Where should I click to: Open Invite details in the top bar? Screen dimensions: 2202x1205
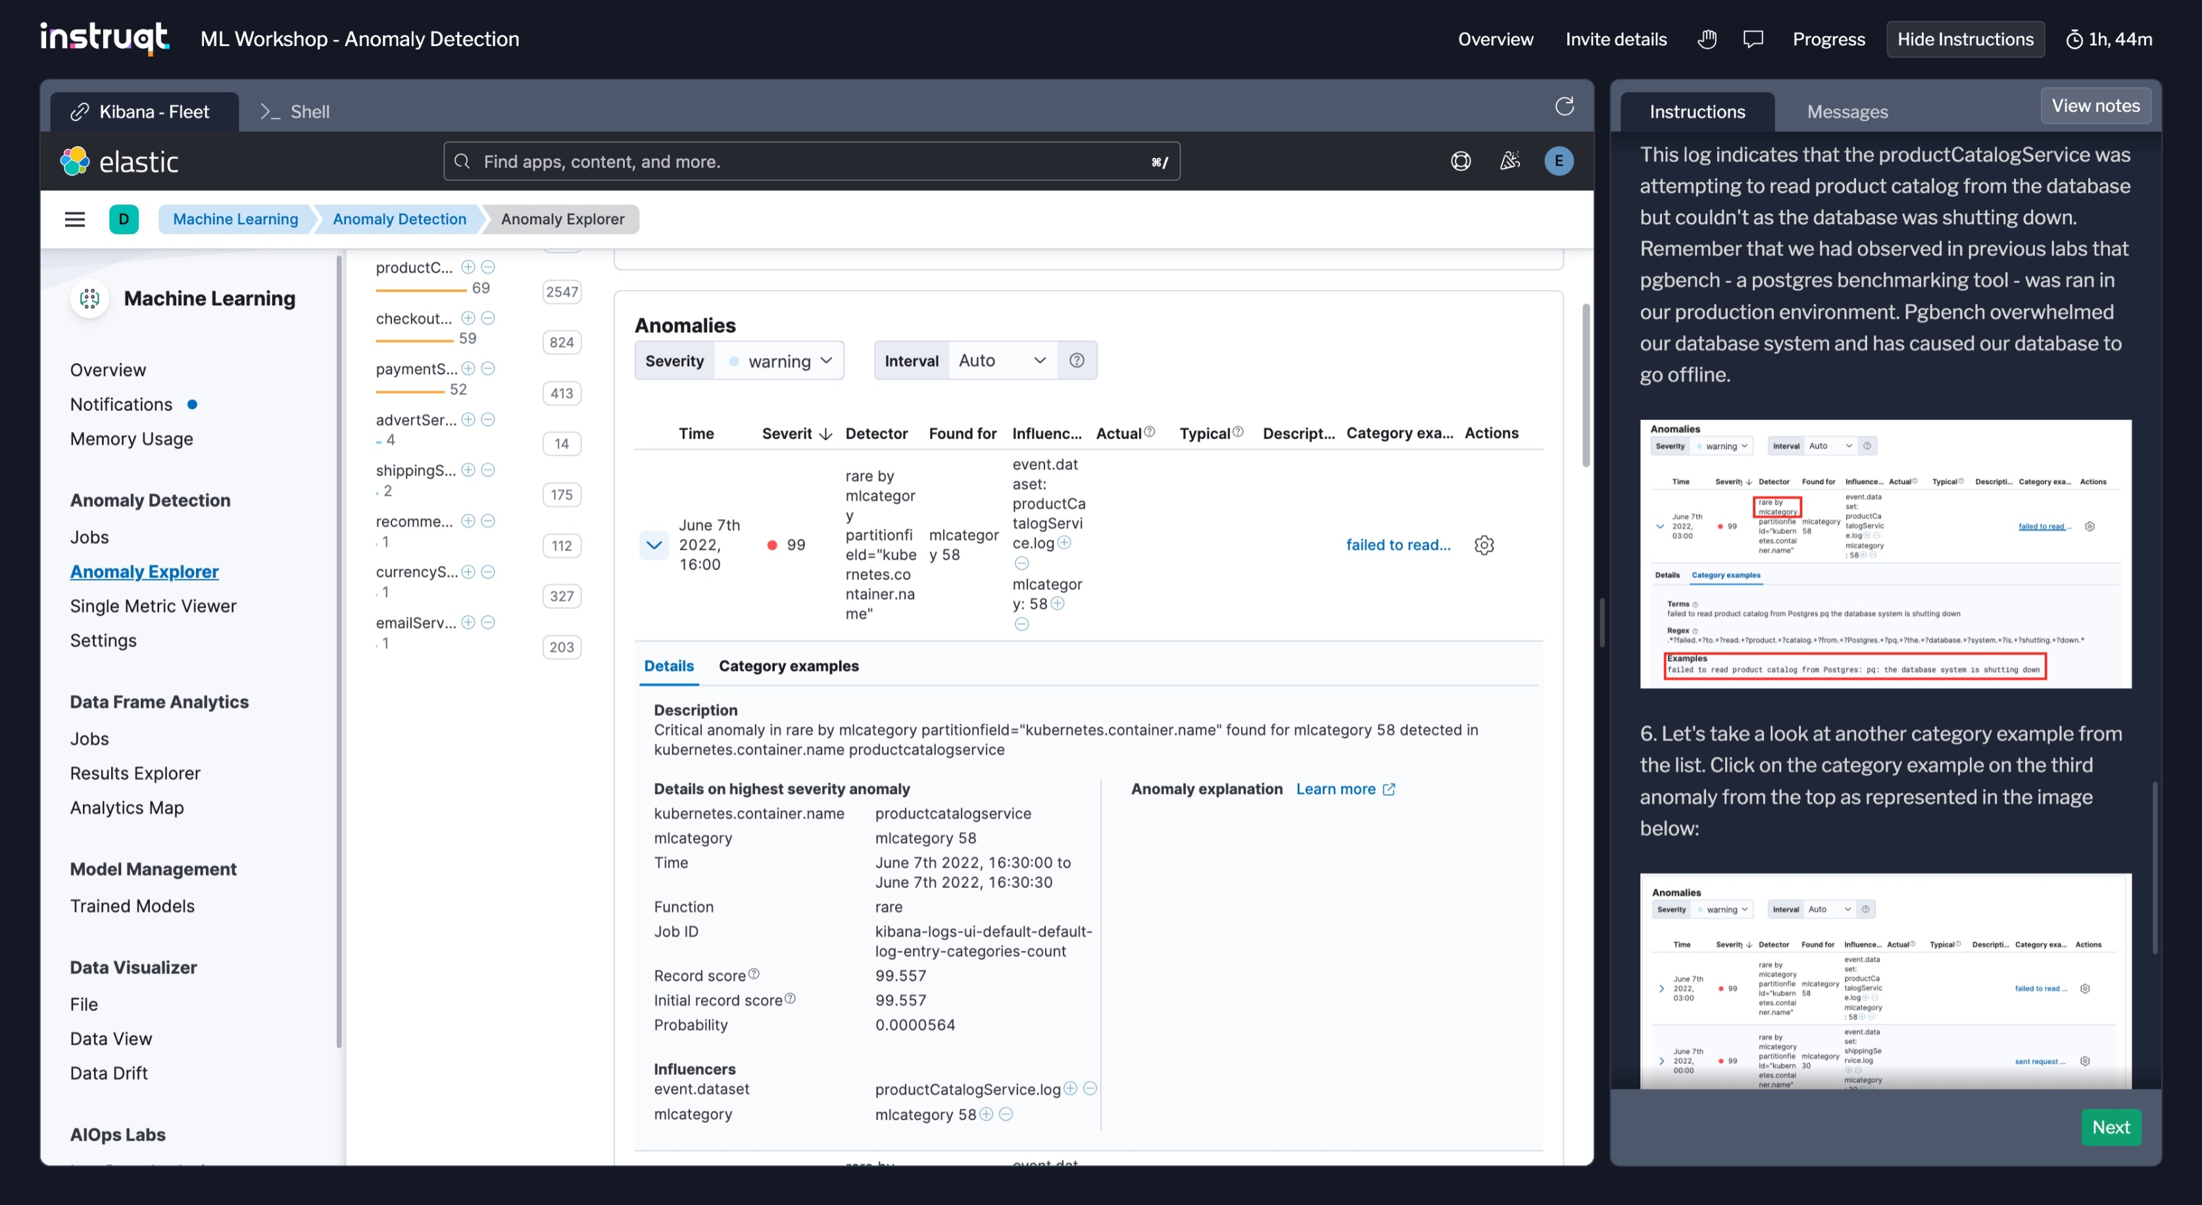point(1615,39)
